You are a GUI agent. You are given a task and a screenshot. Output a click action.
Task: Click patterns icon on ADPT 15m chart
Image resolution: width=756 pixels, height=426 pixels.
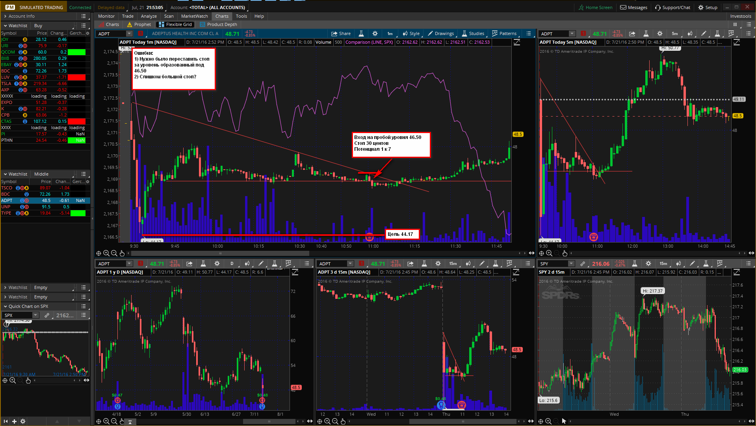(509, 263)
